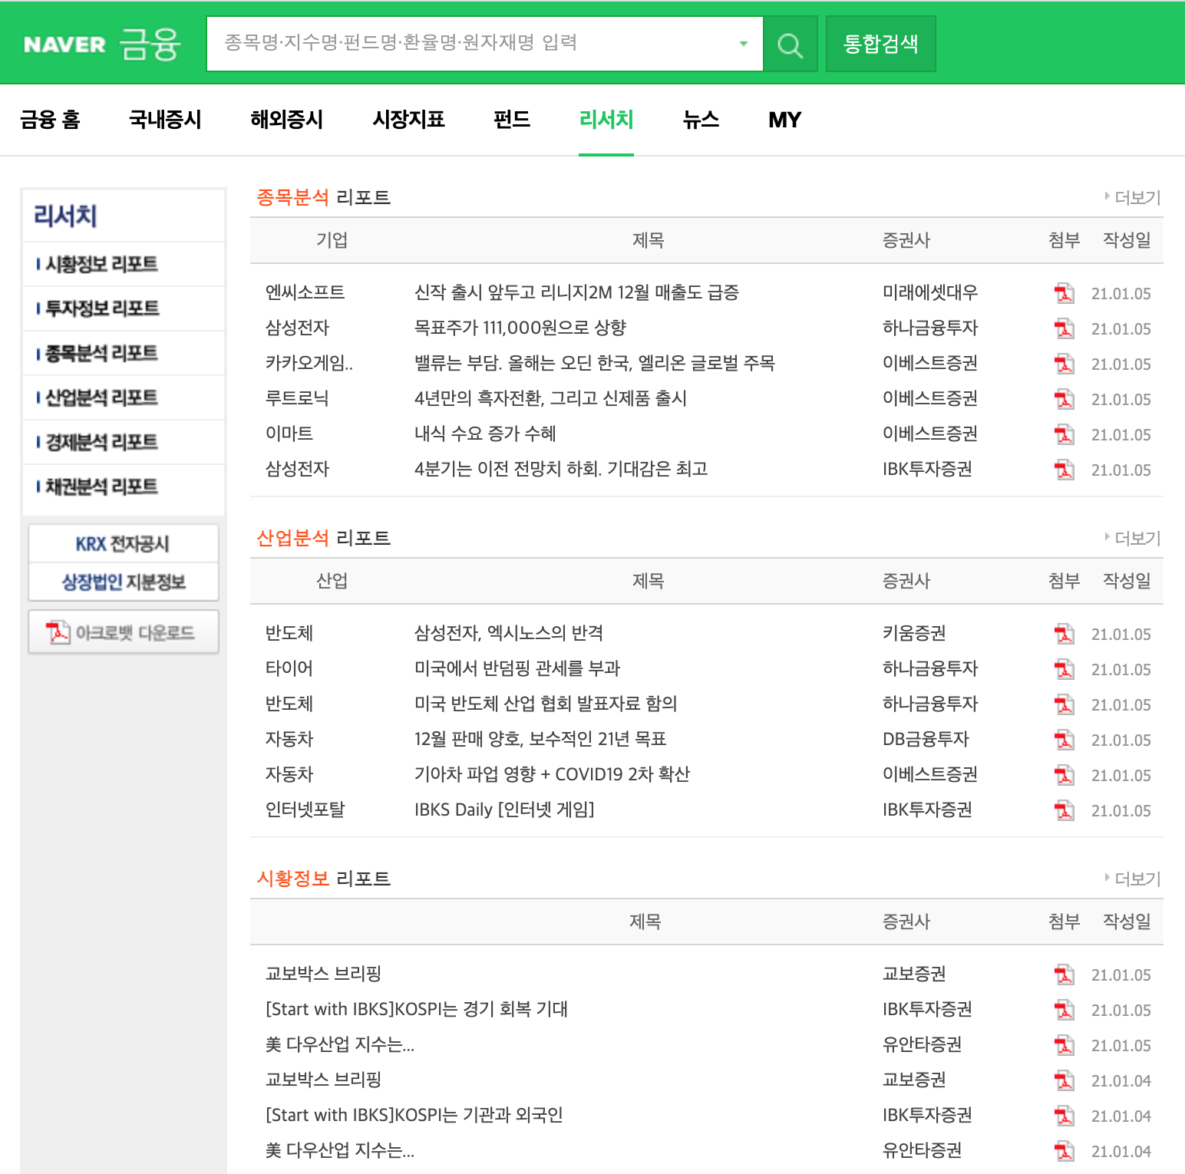Open the 뉴스 tab
The height and width of the screenshot is (1174, 1185).
[x=701, y=120]
